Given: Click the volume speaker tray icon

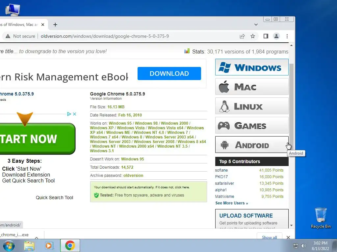Looking at the screenshot, I should (x=304, y=246).
